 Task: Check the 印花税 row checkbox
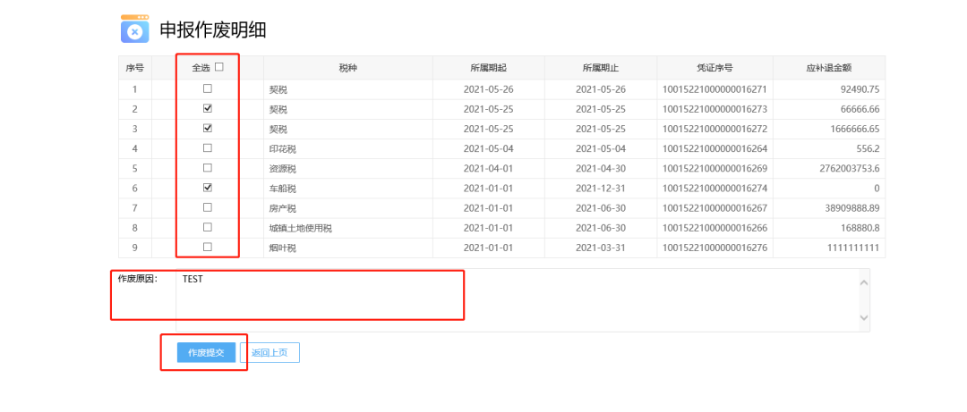(x=208, y=147)
